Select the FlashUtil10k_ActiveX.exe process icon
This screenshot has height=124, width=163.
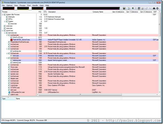point(11,40)
